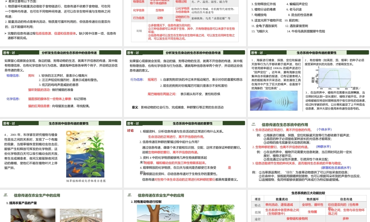Click the red text 摇尾巴
Viewport: 370px width, 222px height.
click(152, 80)
